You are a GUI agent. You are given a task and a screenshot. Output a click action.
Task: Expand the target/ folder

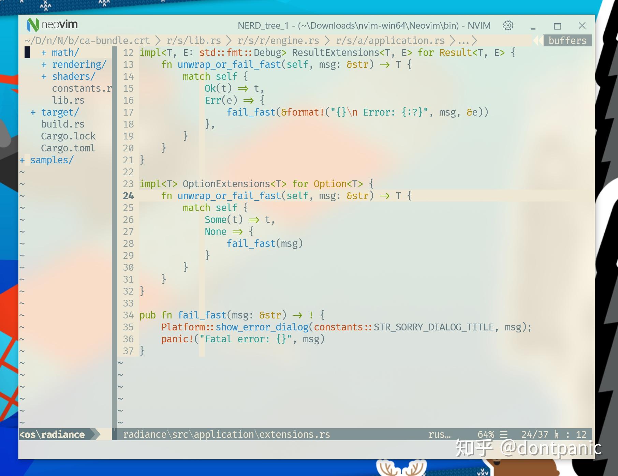33,113
